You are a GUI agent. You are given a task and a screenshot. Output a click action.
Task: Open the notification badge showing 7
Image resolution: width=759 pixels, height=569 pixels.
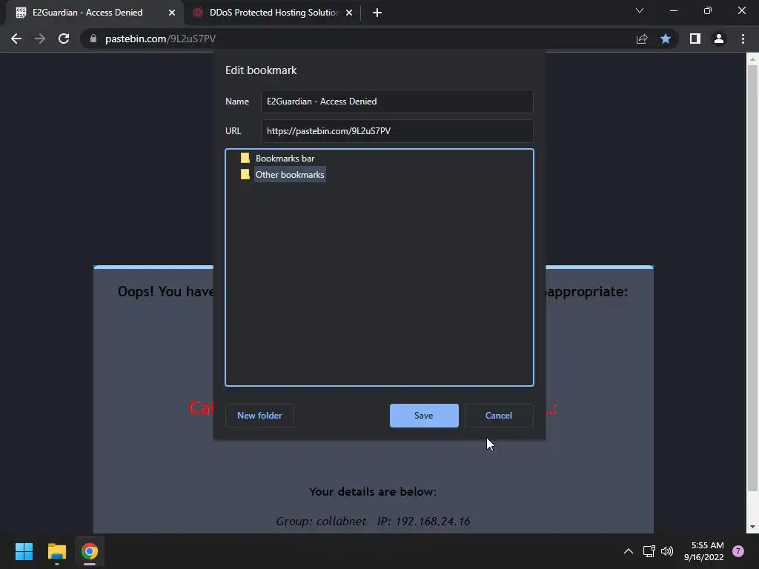(738, 551)
